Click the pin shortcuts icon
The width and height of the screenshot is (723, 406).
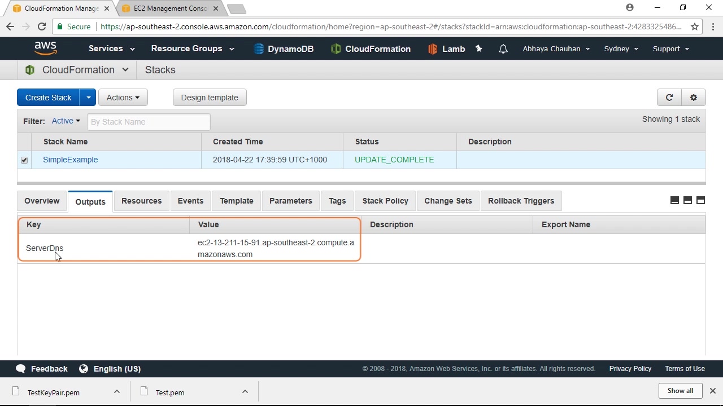point(479,49)
